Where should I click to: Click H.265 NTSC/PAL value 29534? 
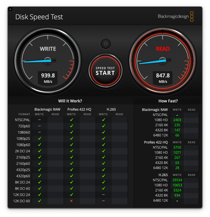[x=177, y=180]
